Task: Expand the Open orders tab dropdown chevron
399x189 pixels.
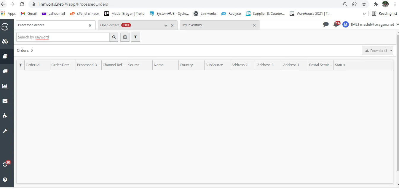Action: tap(166, 25)
